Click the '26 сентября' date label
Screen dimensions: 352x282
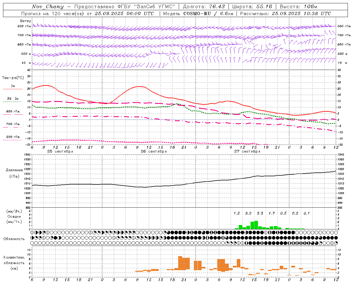154,151
